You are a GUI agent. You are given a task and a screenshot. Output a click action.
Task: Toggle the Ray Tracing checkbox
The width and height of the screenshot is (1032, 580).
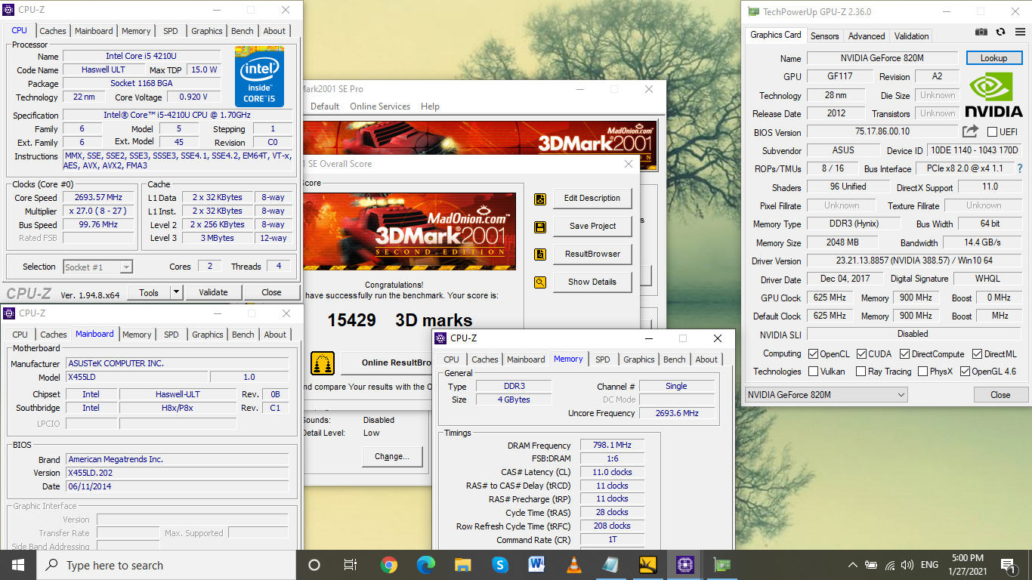point(861,371)
